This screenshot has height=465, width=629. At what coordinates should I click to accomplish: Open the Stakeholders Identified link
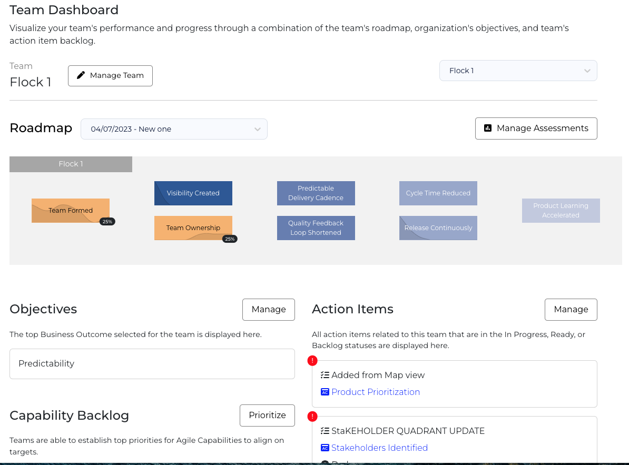point(379,448)
